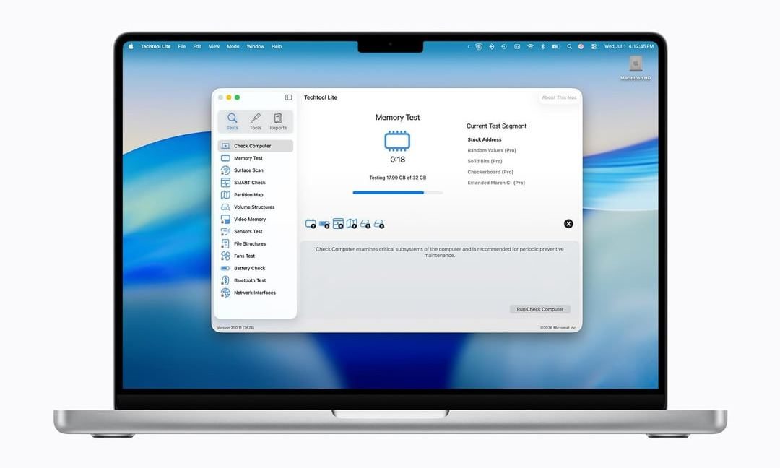Open the Mode menu

point(233,46)
